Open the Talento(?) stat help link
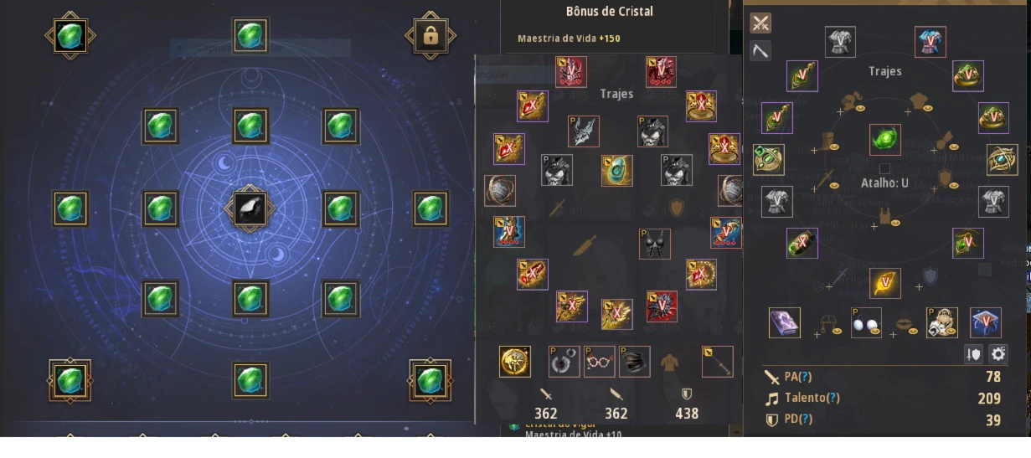1031x458 pixels. [x=812, y=399]
